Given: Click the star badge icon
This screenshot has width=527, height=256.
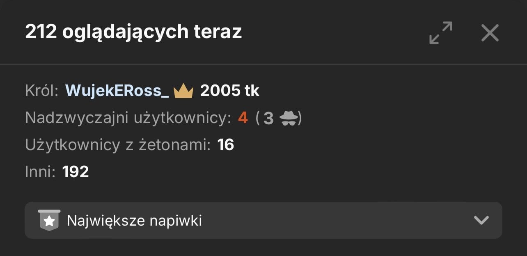Looking at the screenshot, I should (x=49, y=220).
